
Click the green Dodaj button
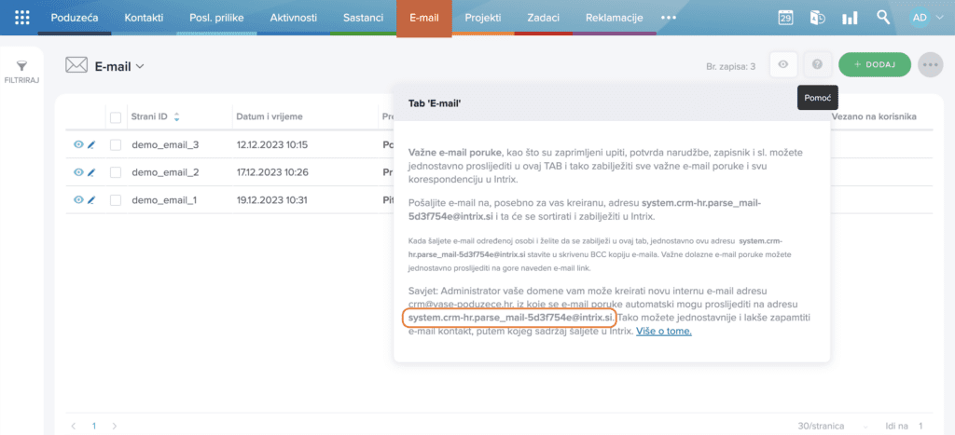pos(875,64)
